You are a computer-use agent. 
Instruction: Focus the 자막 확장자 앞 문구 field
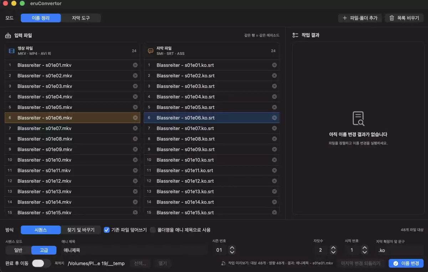[x=400, y=250]
